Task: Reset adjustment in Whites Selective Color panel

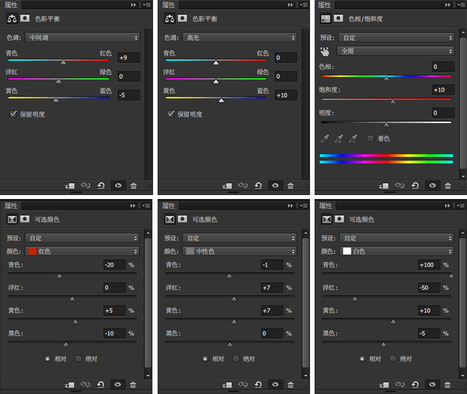Action: tap(415, 384)
